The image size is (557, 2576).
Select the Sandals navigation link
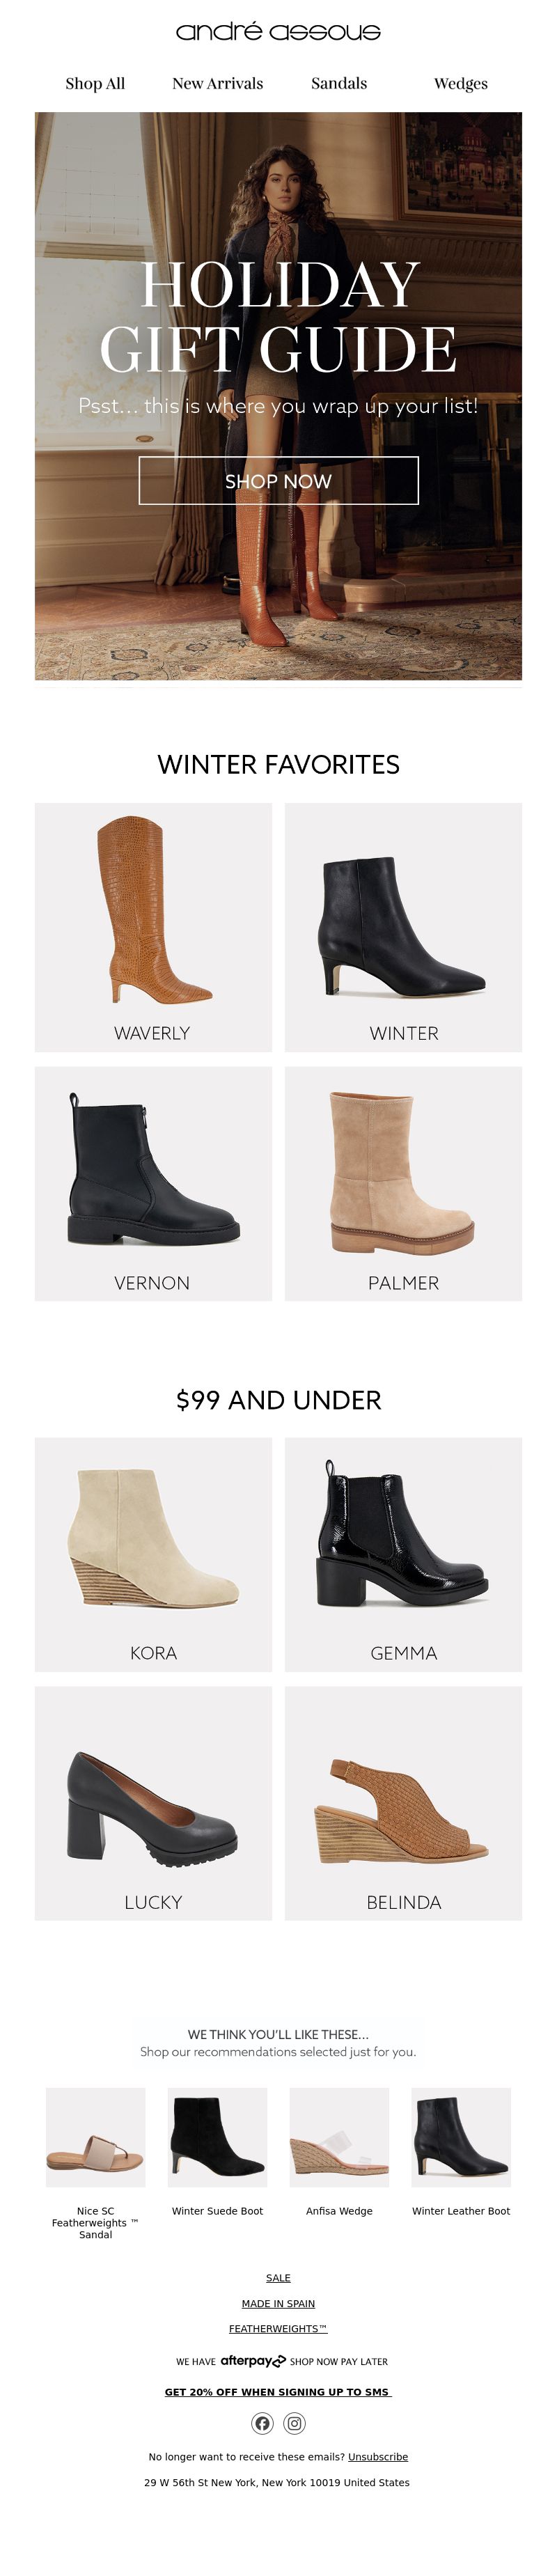coord(339,84)
